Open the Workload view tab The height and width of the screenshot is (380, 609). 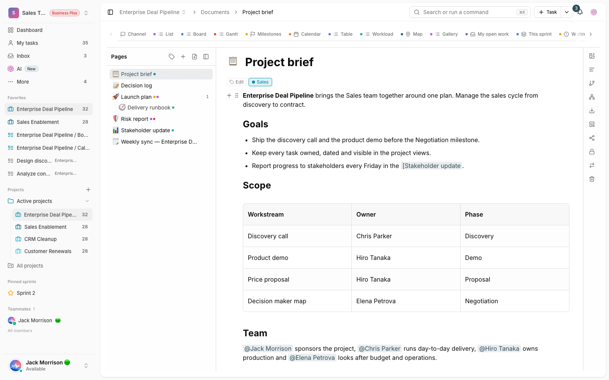377,34
